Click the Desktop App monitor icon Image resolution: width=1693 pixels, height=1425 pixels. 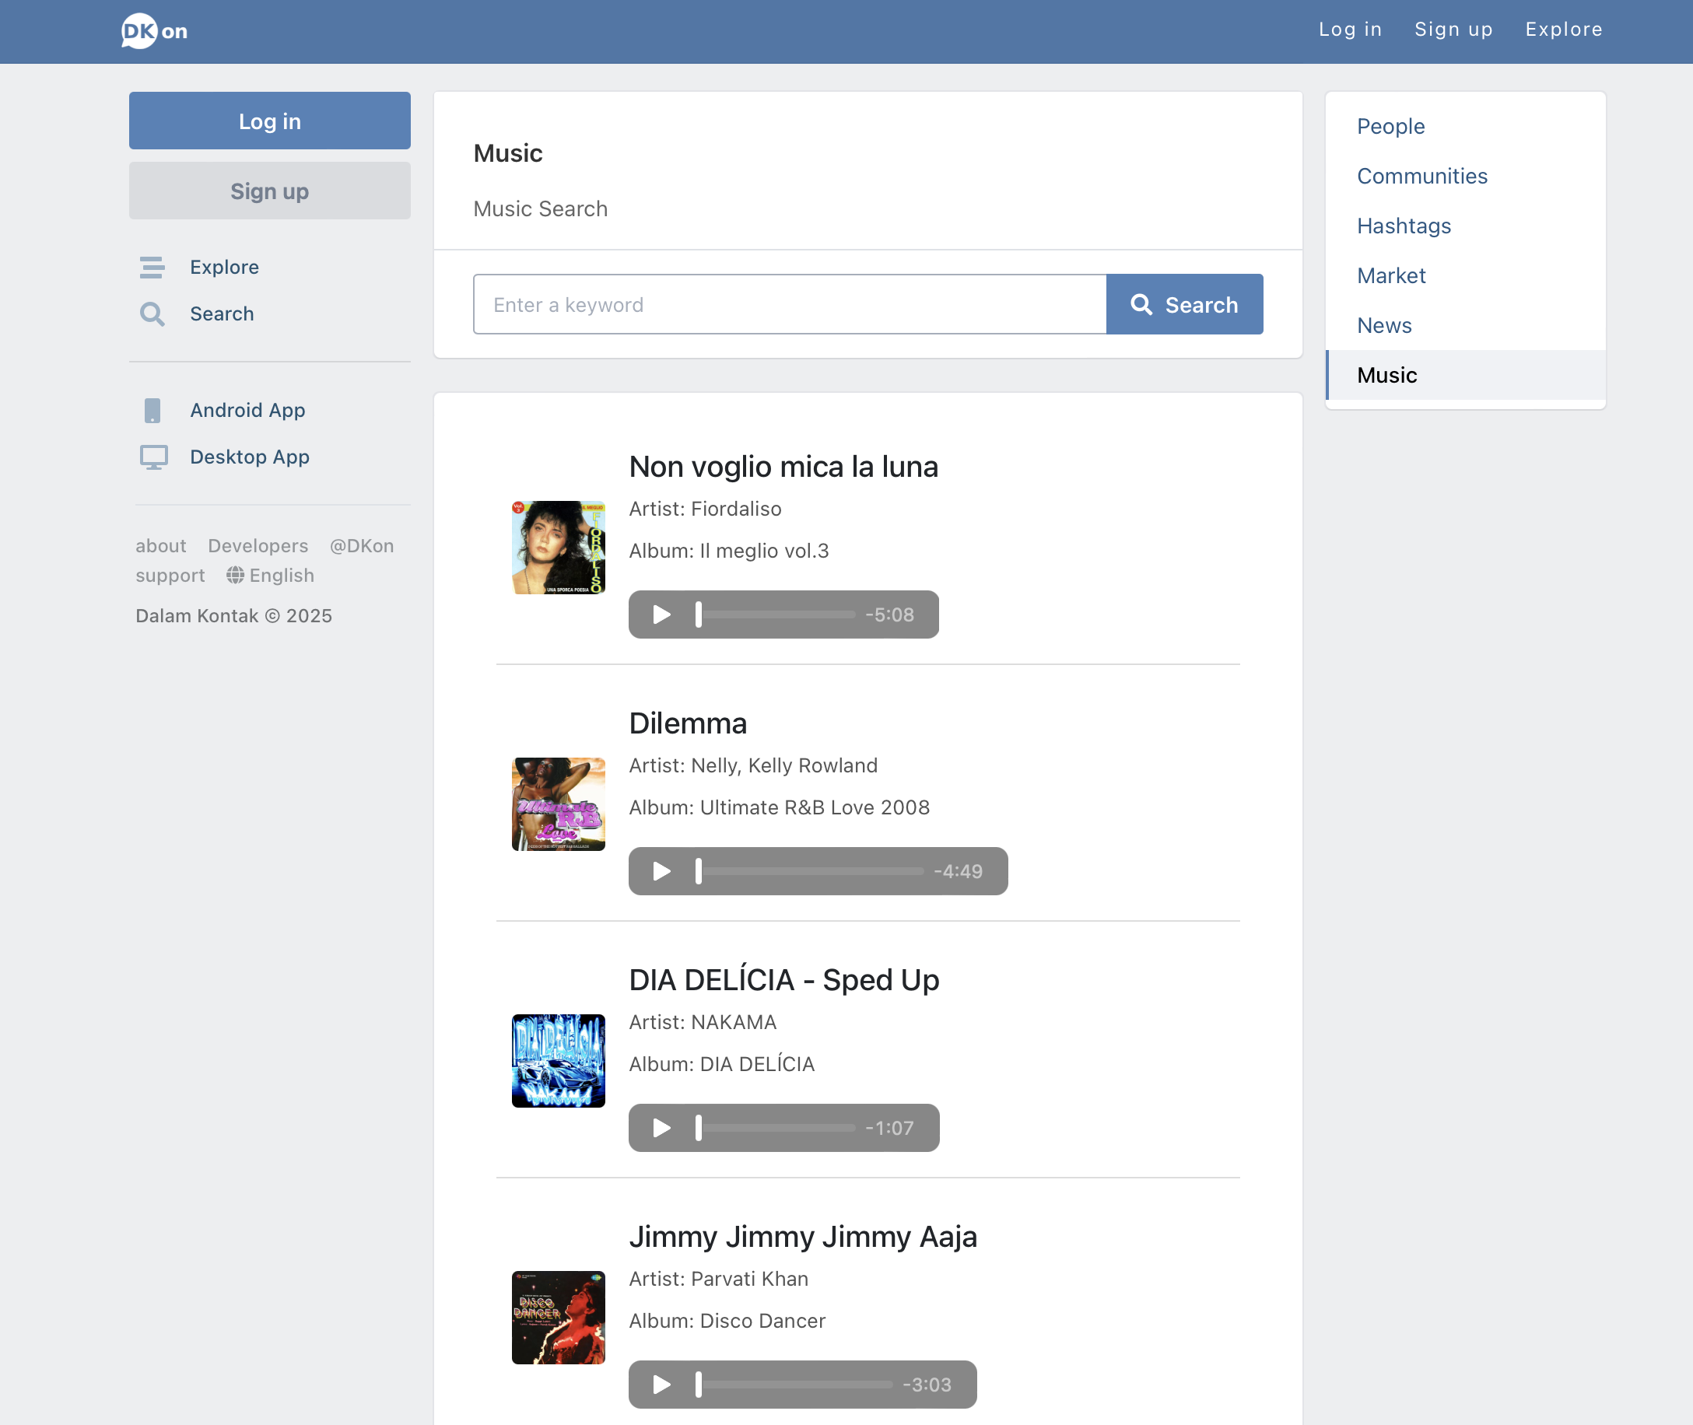(x=153, y=457)
